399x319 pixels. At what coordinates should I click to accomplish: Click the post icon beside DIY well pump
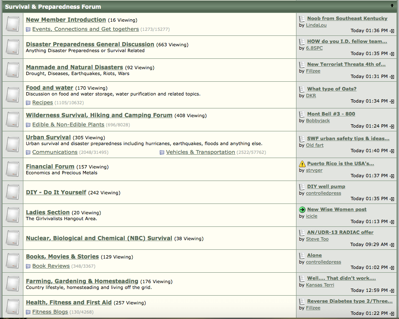point(302,187)
